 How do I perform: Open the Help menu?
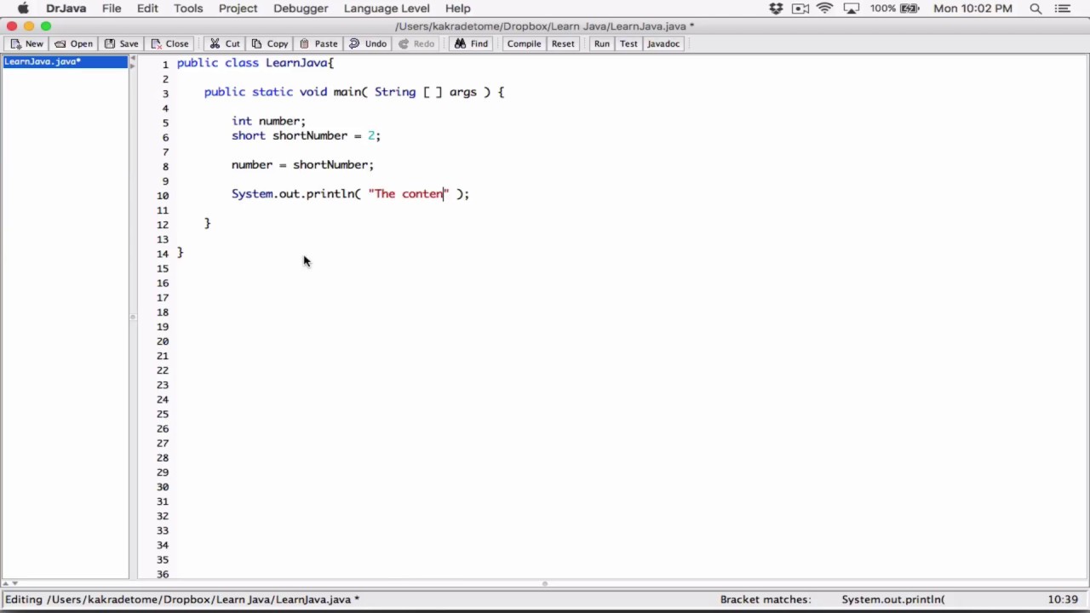(x=457, y=9)
